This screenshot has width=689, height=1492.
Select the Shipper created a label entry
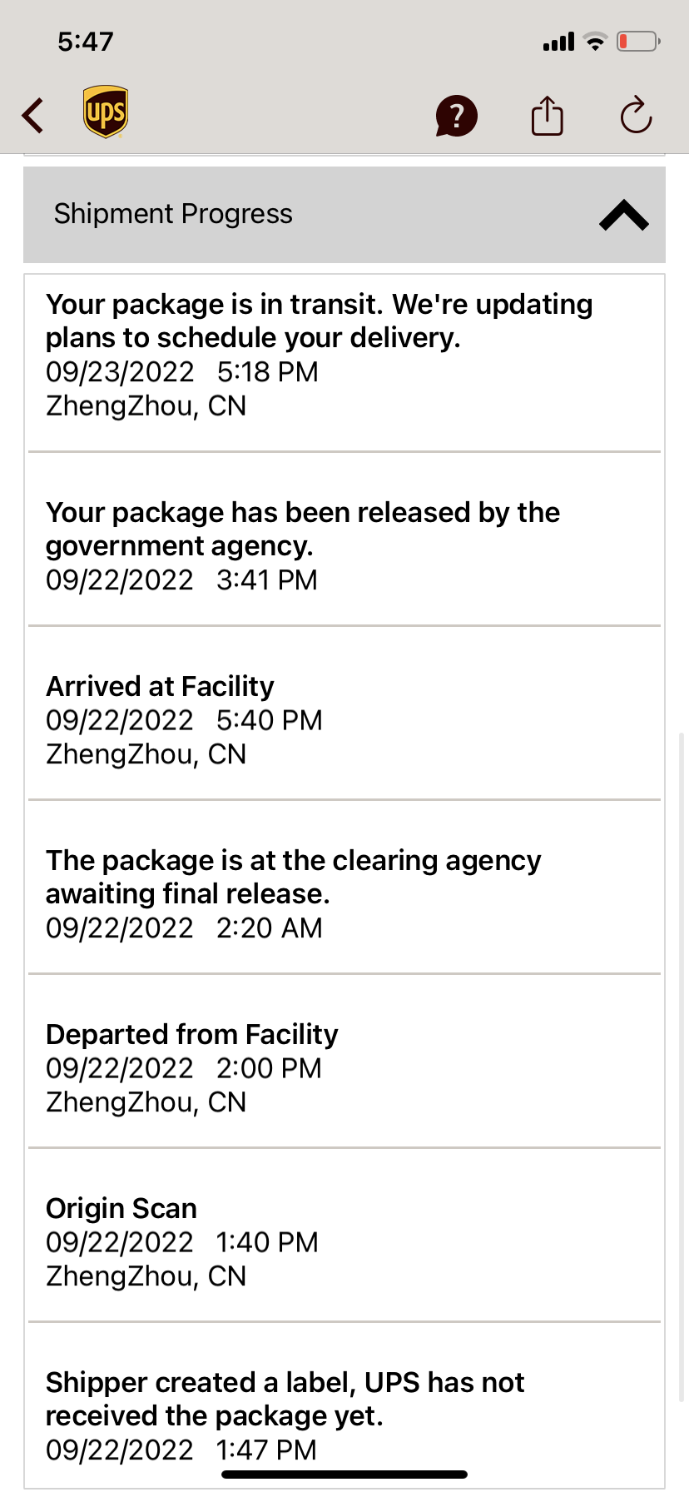[x=285, y=1415]
